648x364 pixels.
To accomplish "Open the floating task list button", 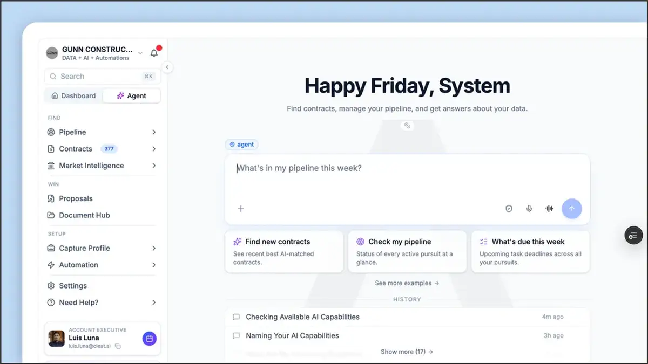I will 633,236.
